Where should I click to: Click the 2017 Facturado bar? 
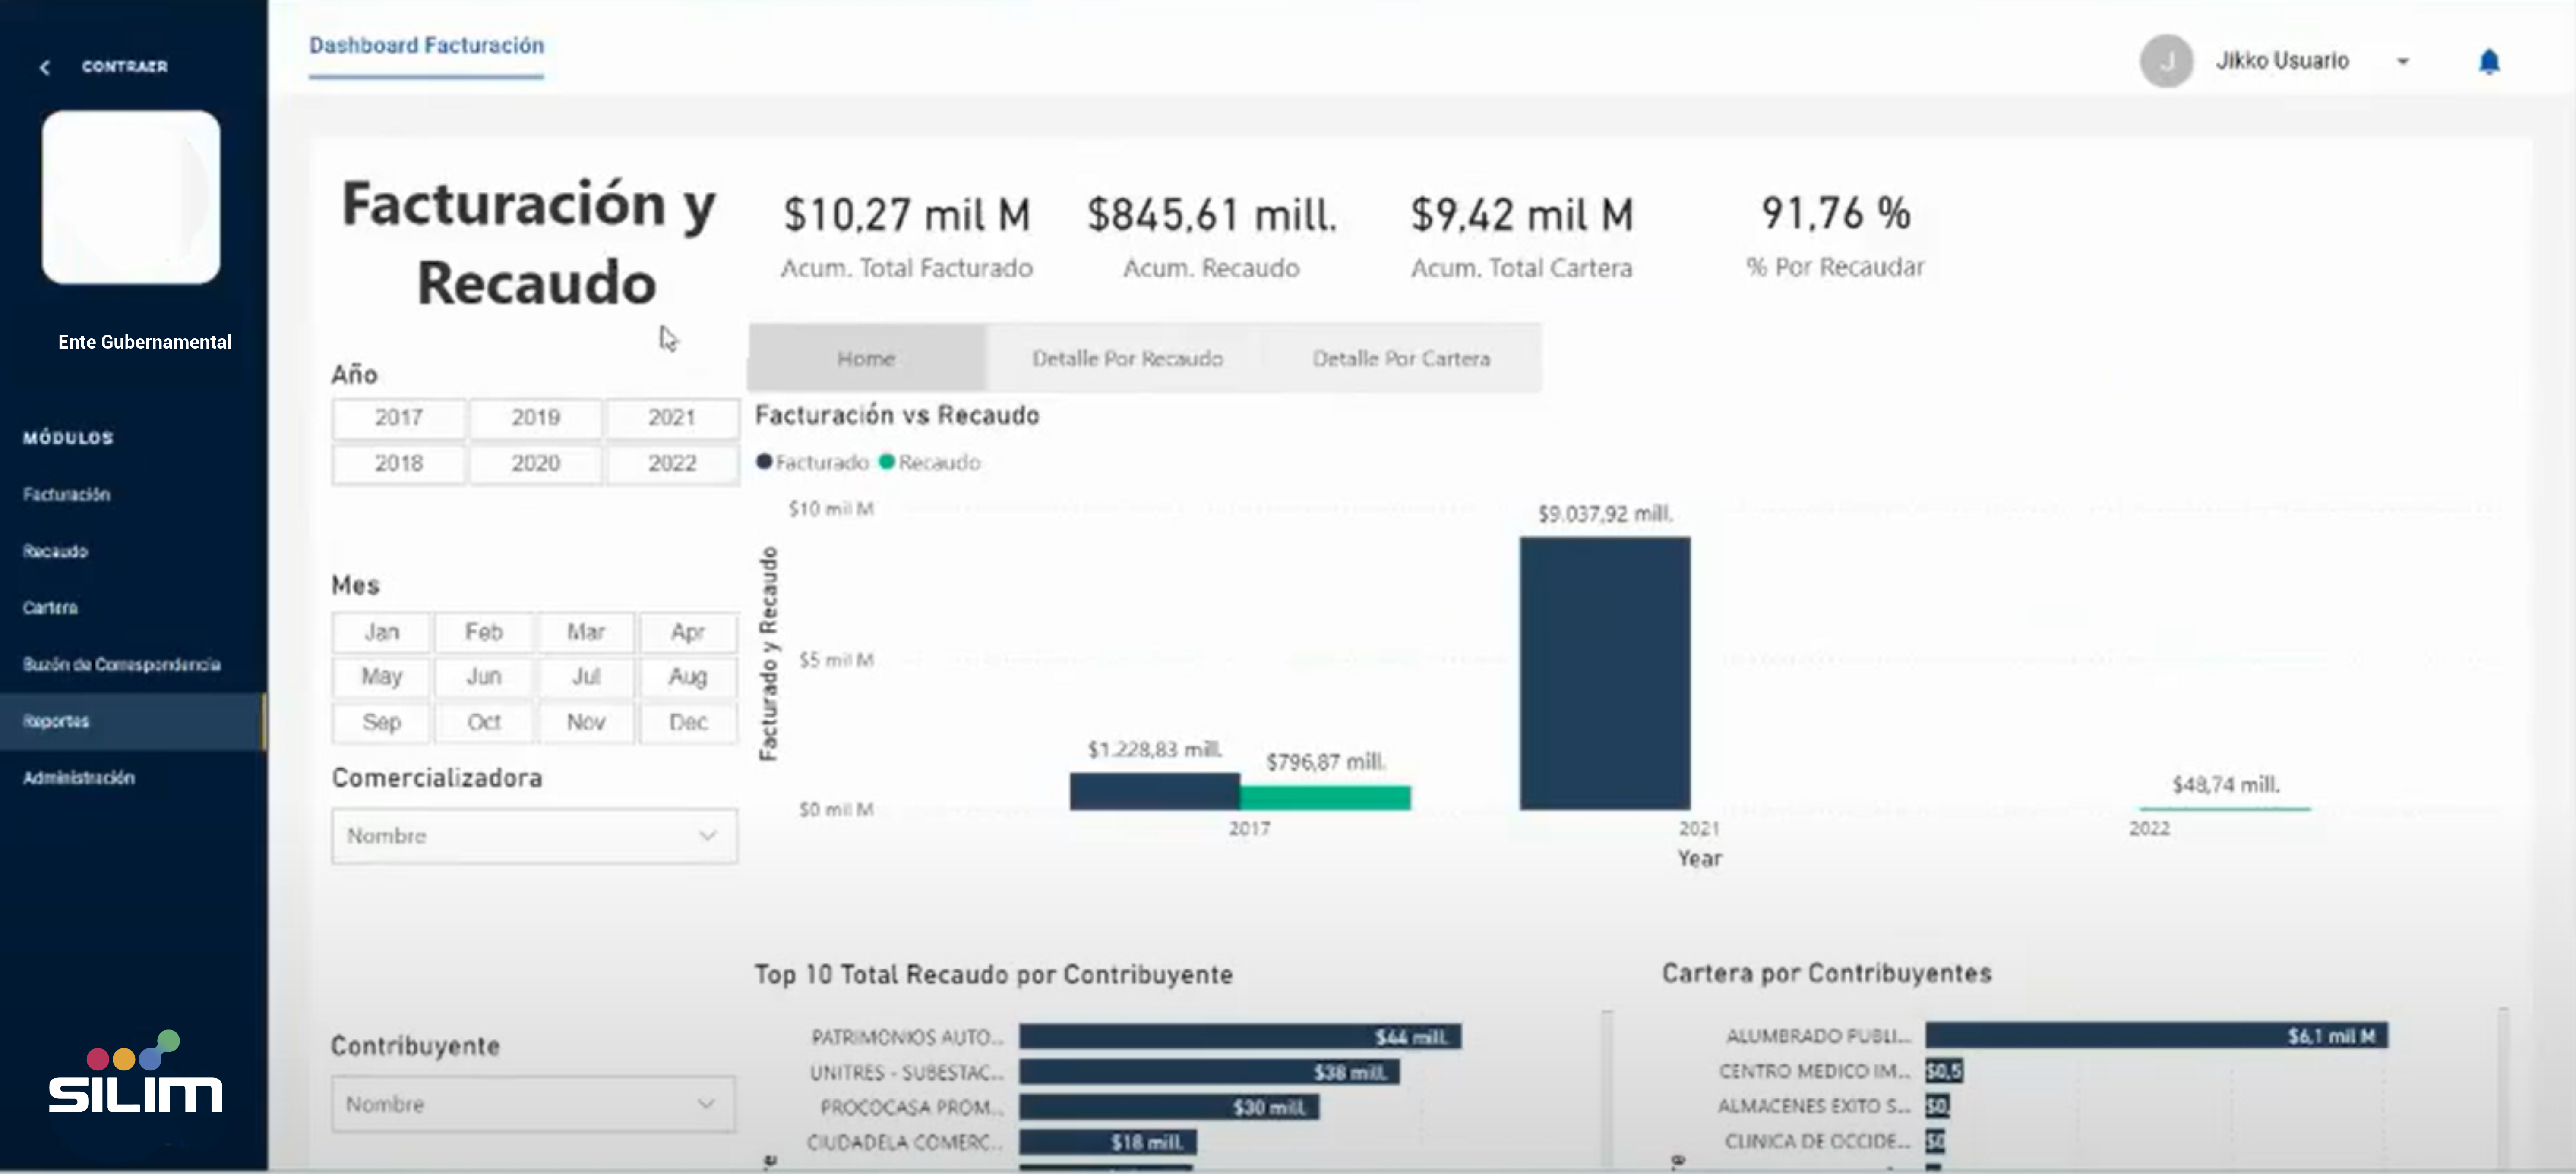pyautogui.click(x=1155, y=791)
